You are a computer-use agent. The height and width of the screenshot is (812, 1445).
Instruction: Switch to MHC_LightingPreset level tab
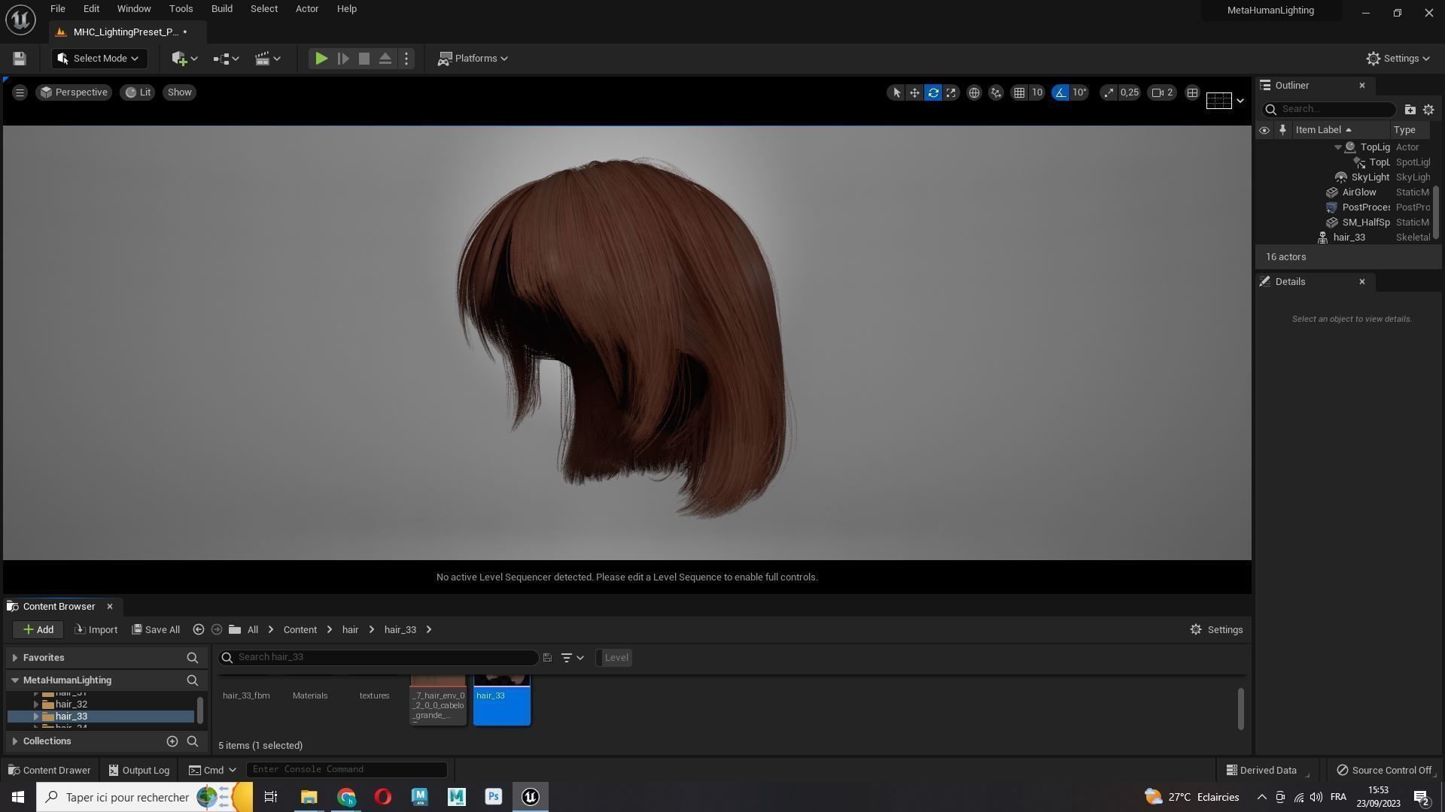click(x=126, y=32)
